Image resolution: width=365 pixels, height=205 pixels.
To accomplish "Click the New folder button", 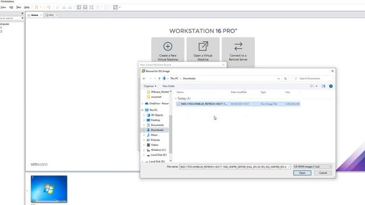I will tap(169, 86).
